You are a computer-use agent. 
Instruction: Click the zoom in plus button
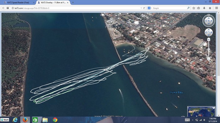[x=209, y=40]
